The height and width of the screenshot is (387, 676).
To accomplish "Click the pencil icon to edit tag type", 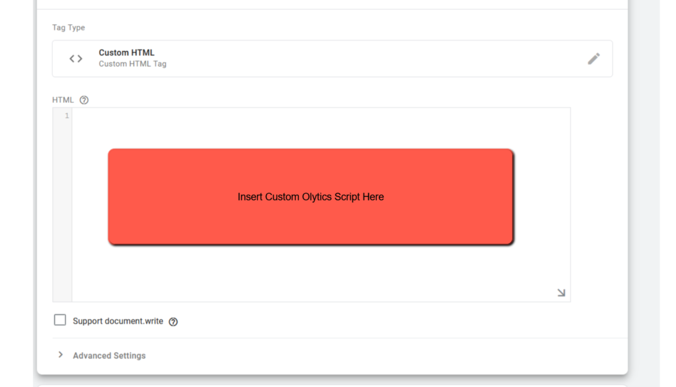I will [593, 59].
